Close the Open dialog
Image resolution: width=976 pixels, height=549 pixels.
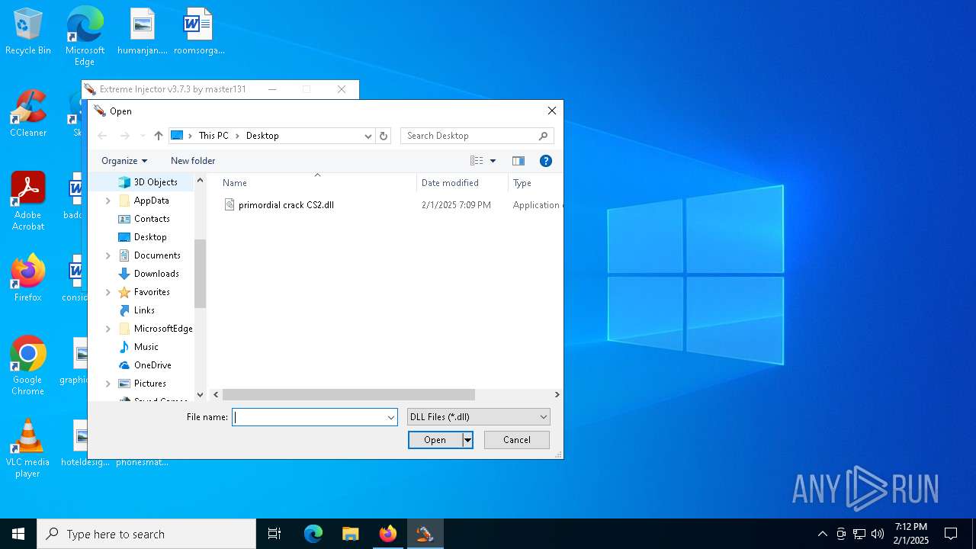[552, 111]
